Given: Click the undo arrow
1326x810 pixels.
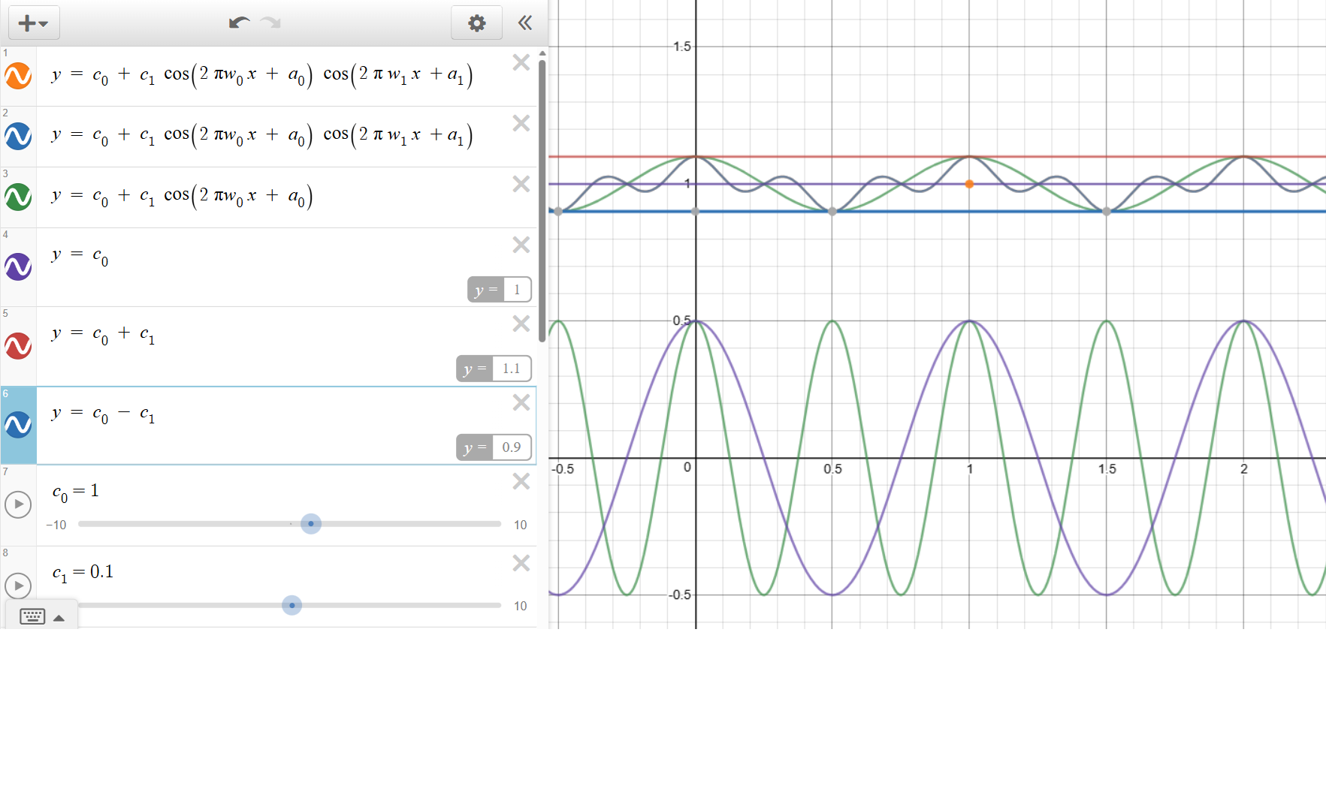Looking at the screenshot, I should tap(239, 23).
